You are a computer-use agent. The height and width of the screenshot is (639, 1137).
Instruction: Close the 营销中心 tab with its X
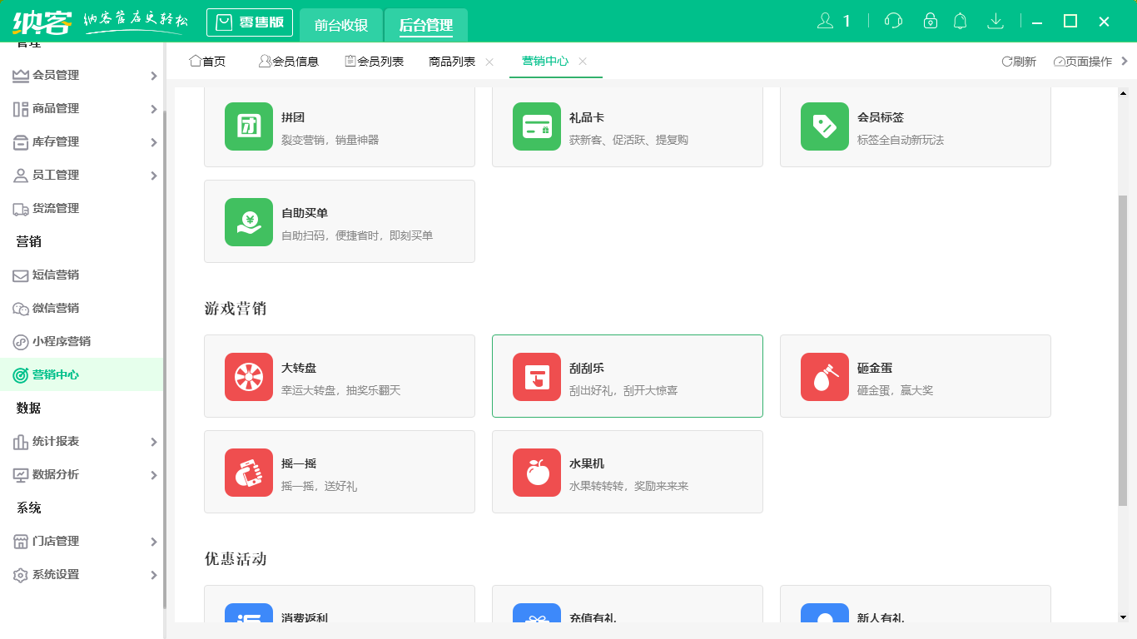583,62
